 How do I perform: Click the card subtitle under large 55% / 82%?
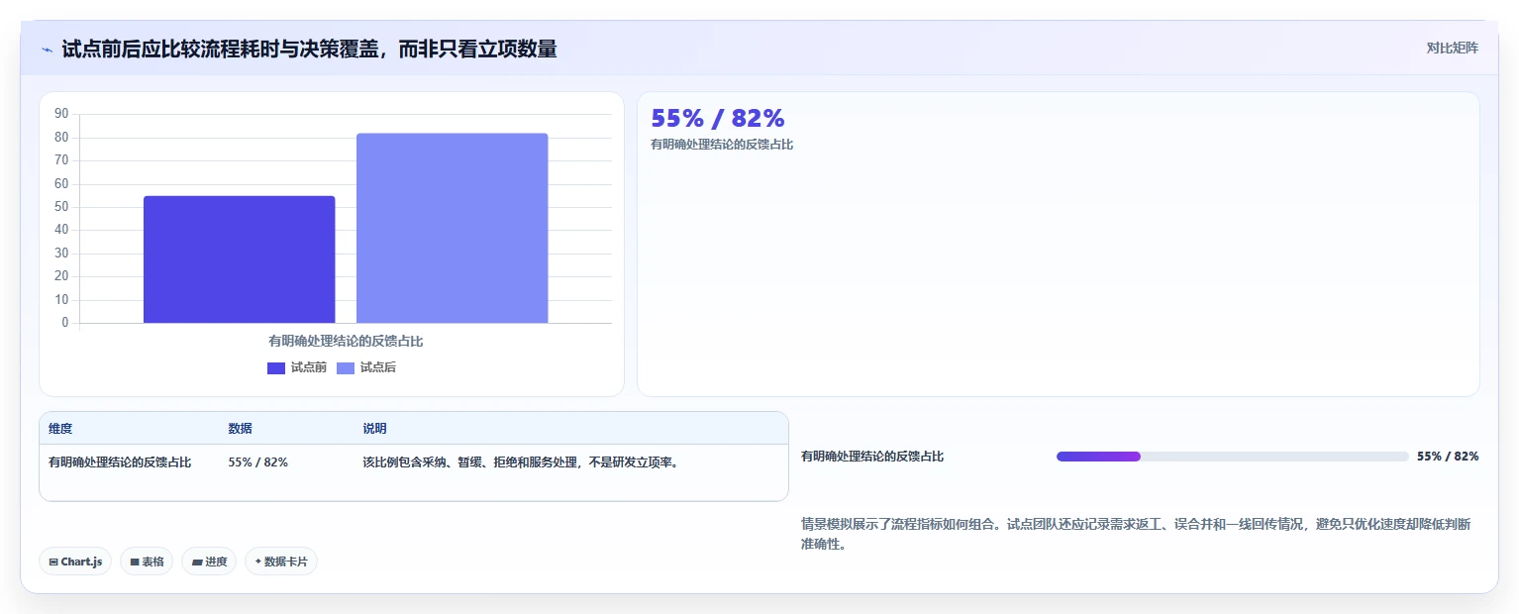tap(722, 145)
